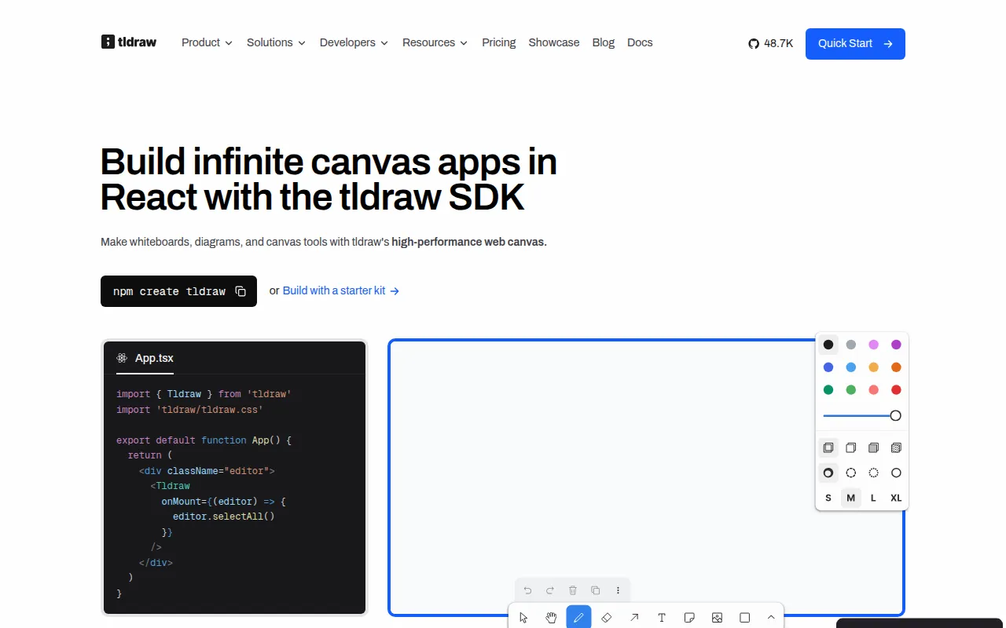Viewport: 1006px width, 628px height.
Task: Pick the grey color swatch
Action: 850,345
